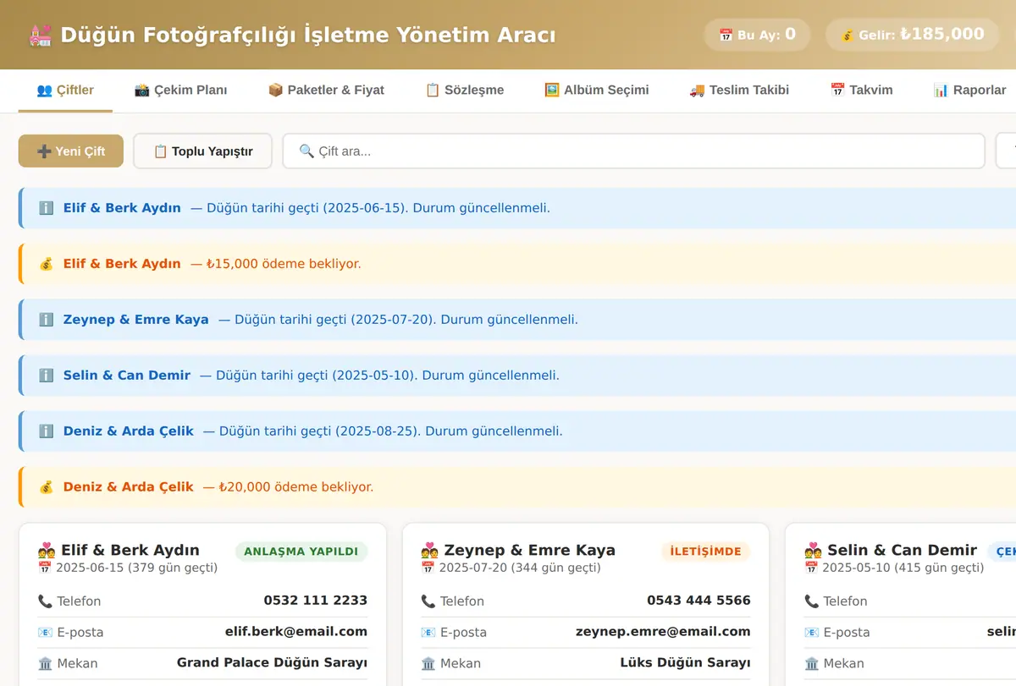Click the magnifier icon in search box
Screen dimensions: 1016x686
point(307,151)
